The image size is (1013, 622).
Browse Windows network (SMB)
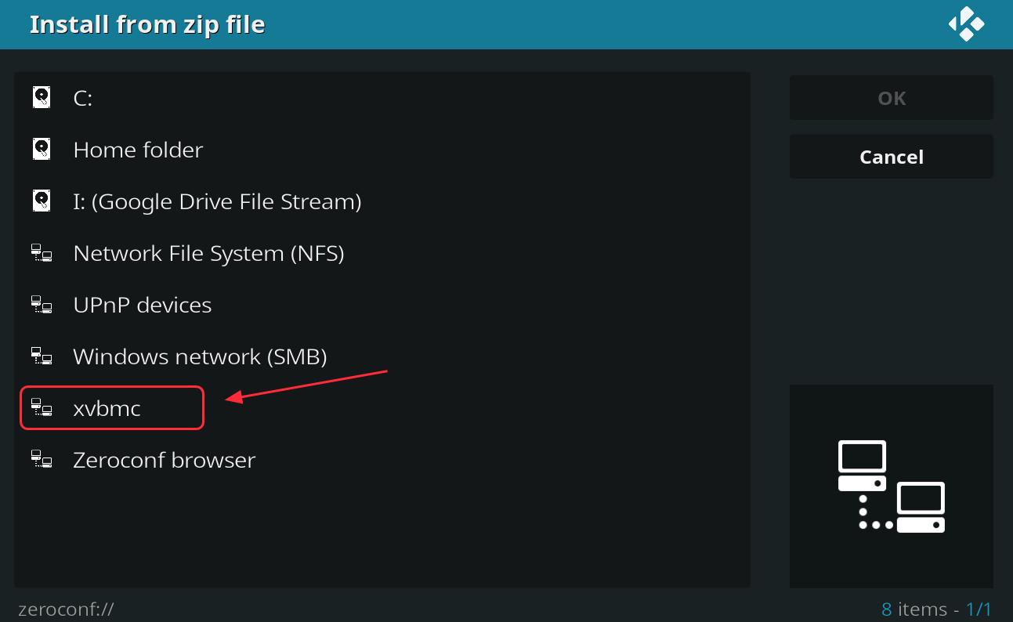point(382,356)
